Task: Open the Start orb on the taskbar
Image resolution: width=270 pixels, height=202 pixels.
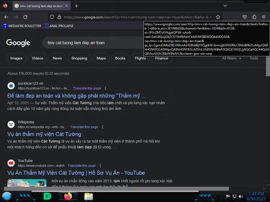Action: point(7,196)
